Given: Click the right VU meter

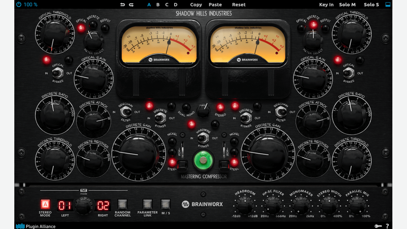Looking at the screenshot, I should [248, 44].
